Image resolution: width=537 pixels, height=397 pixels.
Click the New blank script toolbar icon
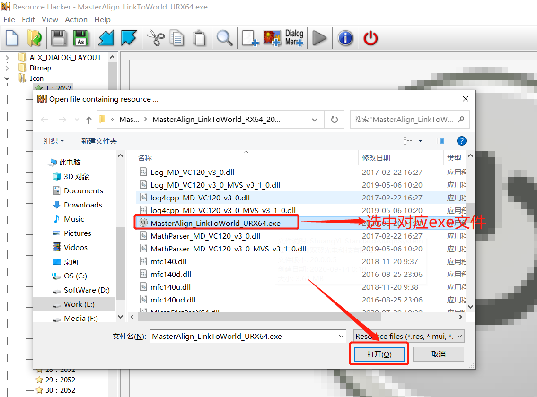[12, 38]
